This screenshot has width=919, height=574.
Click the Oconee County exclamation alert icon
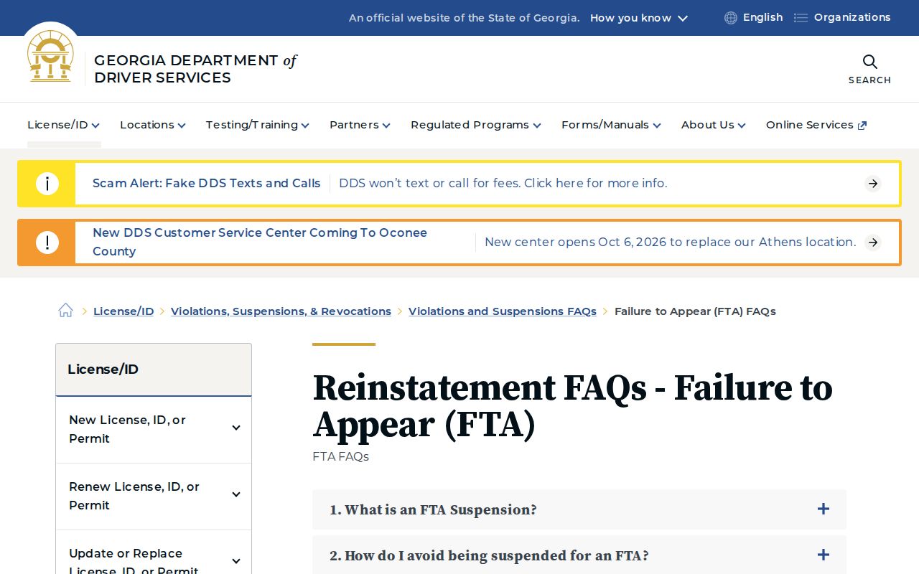47,243
